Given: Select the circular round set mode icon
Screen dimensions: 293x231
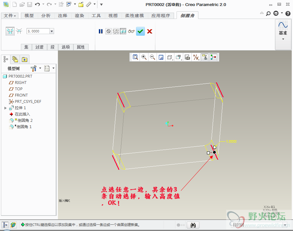Looking at the screenshot, I should click(10, 31).
